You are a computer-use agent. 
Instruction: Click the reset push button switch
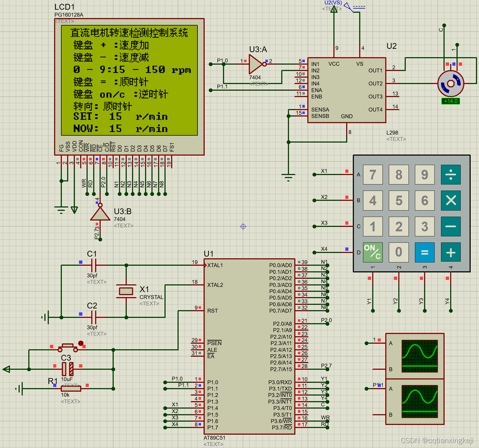pyautogui.click(x=68, y=348)
